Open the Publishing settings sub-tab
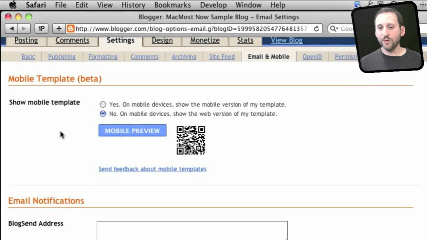427x240 pixels. (x=62, y=57)
